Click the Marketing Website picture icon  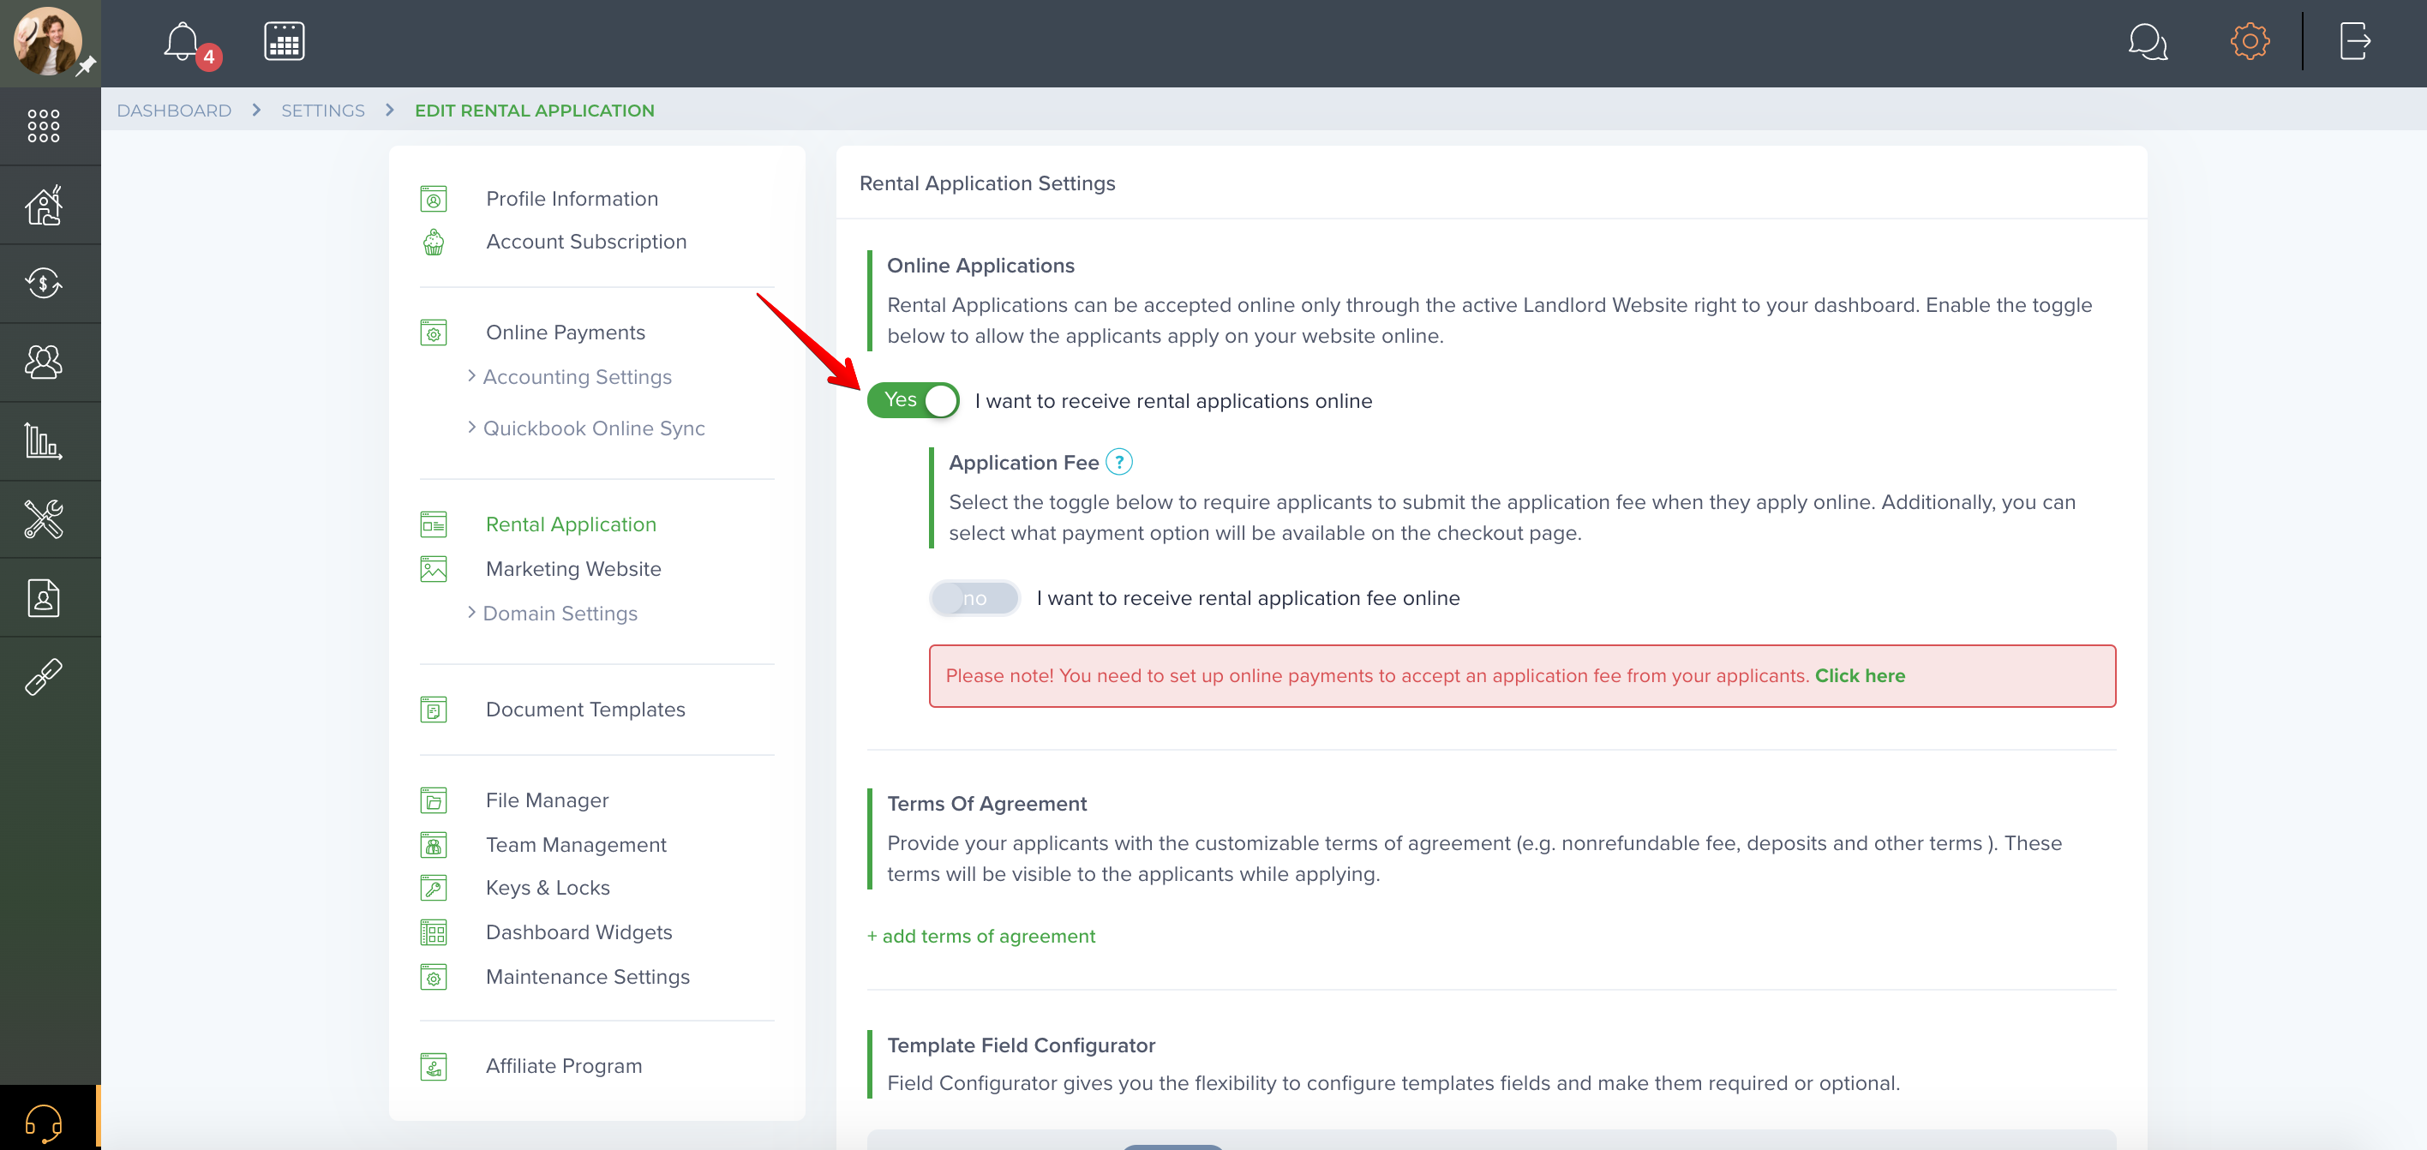(434, 569)
